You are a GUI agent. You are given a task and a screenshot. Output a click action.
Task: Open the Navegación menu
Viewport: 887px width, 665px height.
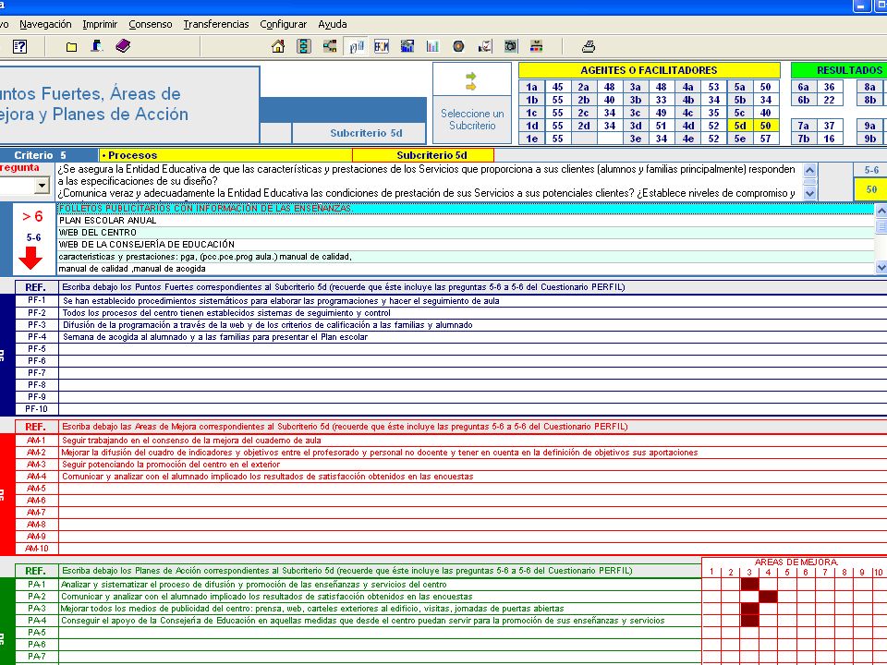(x=45, y=24)
